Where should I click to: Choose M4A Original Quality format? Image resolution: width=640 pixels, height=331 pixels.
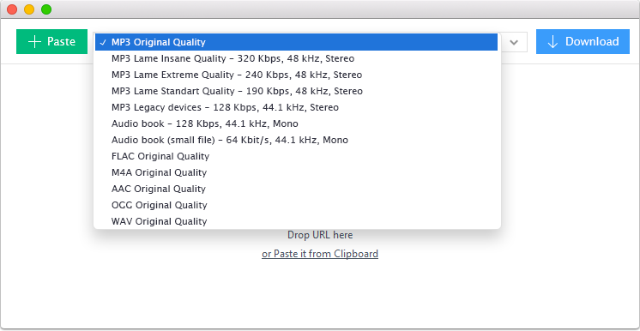[296, 172]
